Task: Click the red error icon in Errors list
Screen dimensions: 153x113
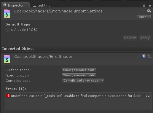Action: pyautogui.click(x=8, y=96)
